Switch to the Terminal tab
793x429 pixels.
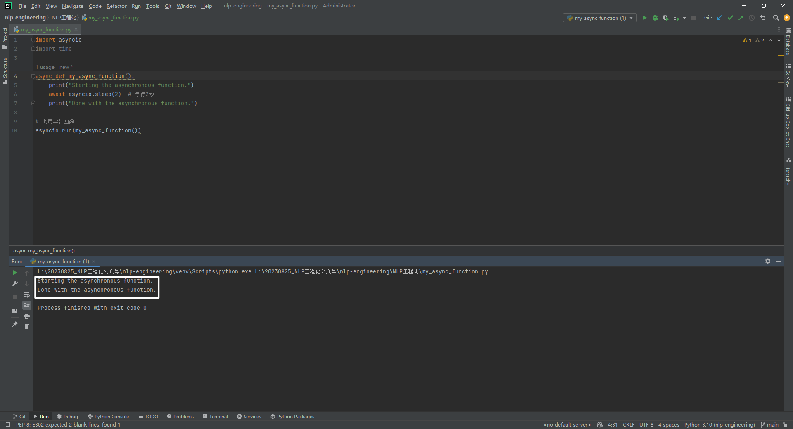(x=215, y=416)
